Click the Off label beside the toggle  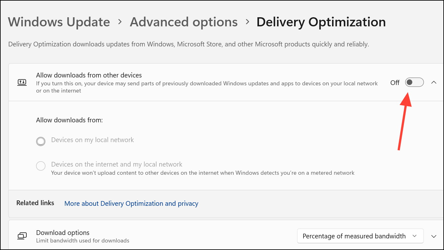[395, 82]
